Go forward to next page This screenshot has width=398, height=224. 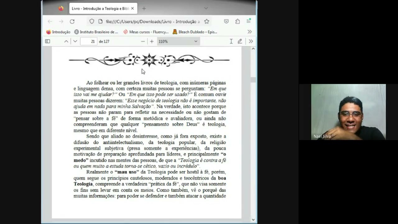click(x=61, y=21)
